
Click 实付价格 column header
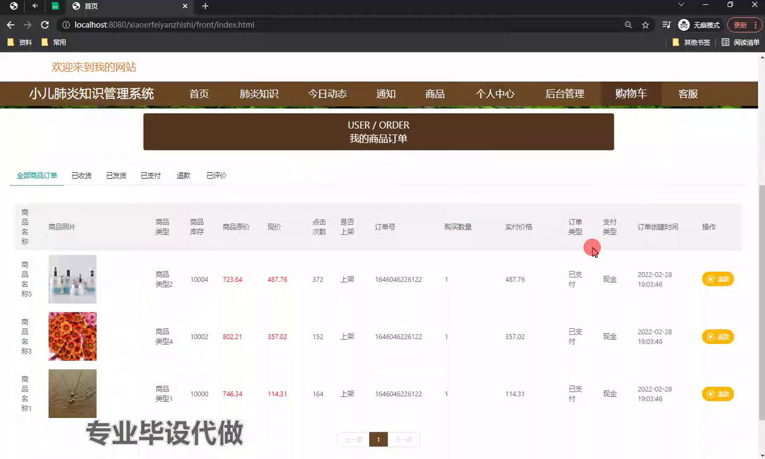[518, 227]
